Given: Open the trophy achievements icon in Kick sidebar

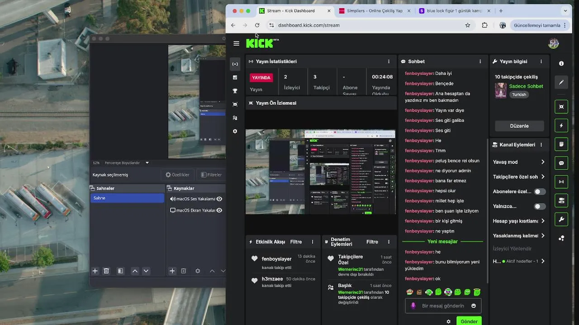Looking at the screenshot, I should (x=235, y=91).
